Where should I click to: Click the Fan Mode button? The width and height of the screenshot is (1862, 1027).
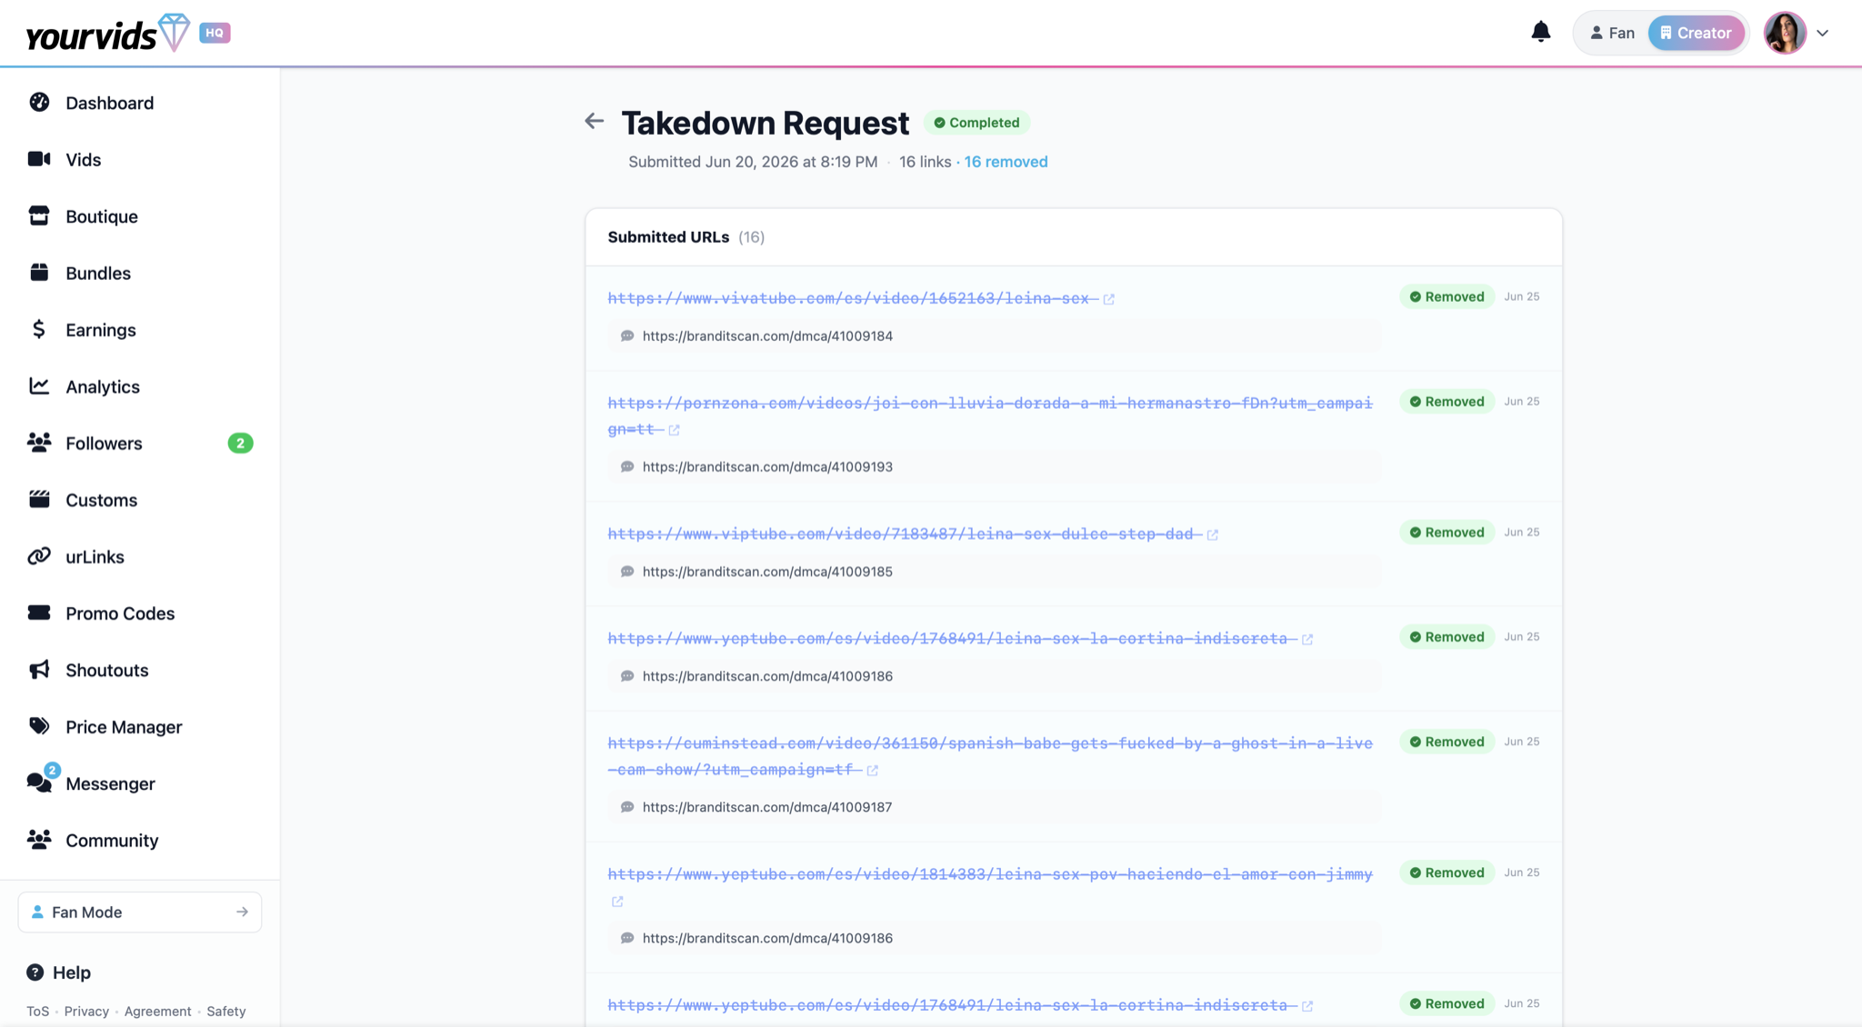[x=140, y=912]
